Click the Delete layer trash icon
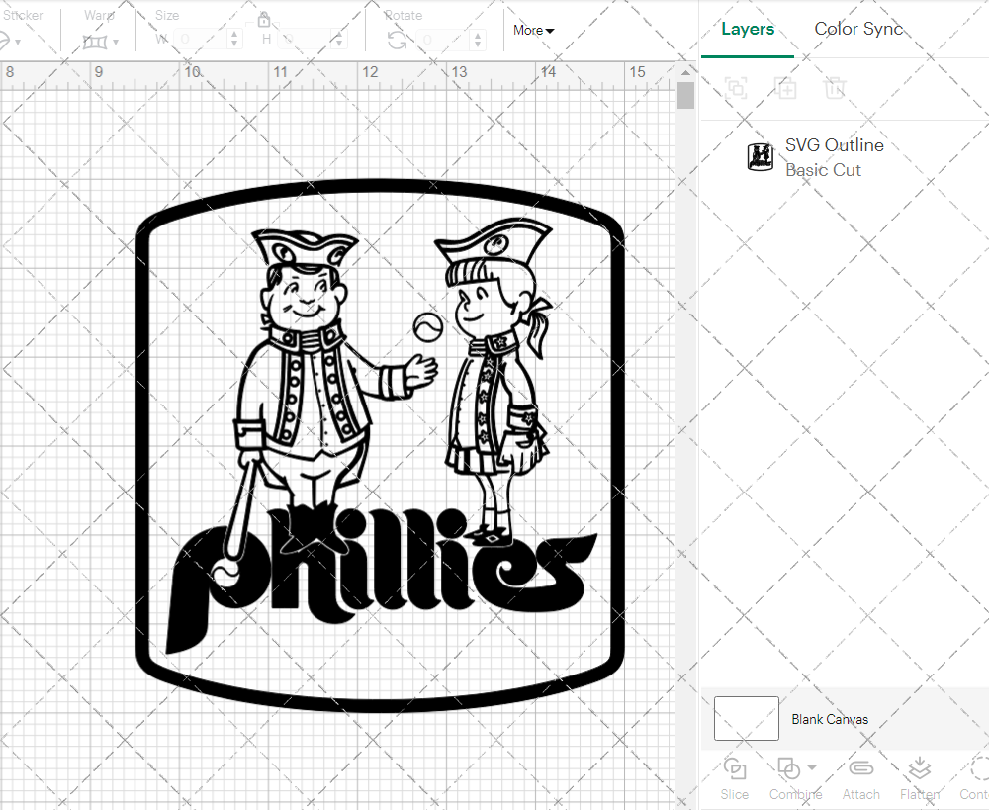The image size is (989, 810). coord(834,88)
